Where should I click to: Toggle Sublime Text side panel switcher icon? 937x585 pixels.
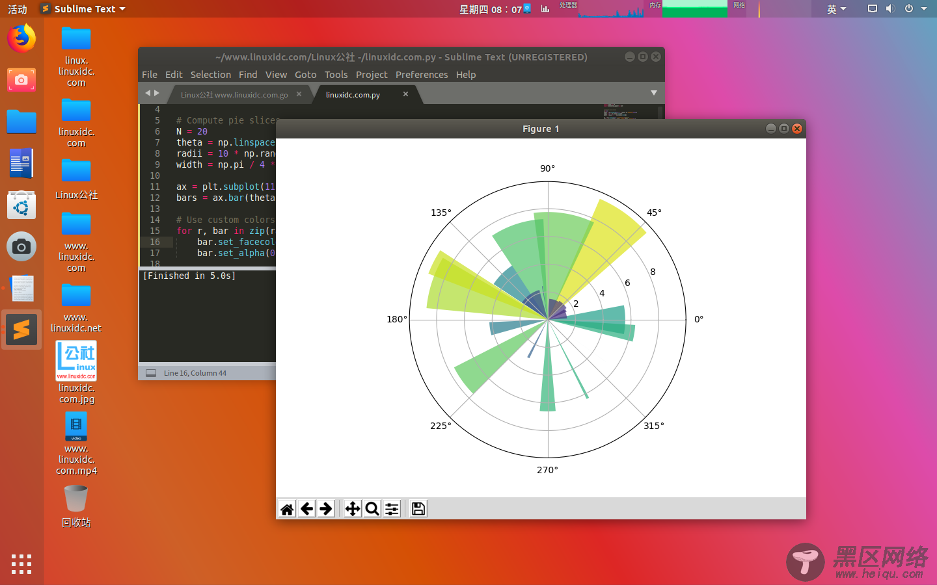(151, 373)
